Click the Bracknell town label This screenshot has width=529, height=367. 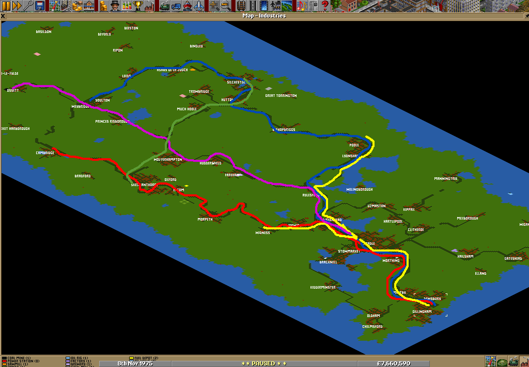(328, 262)
